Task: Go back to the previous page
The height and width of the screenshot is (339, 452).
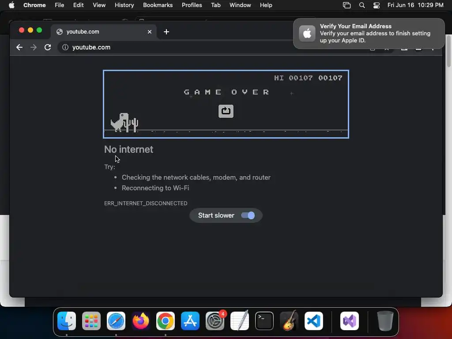Action: pos(19,47)
